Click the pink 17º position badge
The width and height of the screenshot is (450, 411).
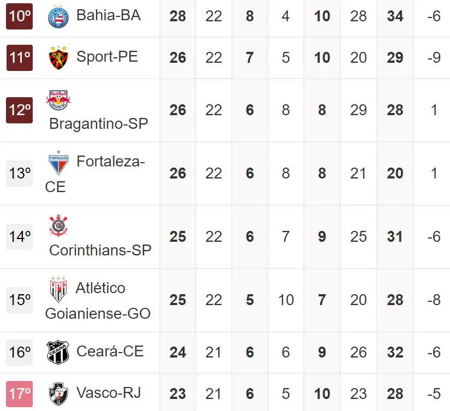(x=20, y=394)
